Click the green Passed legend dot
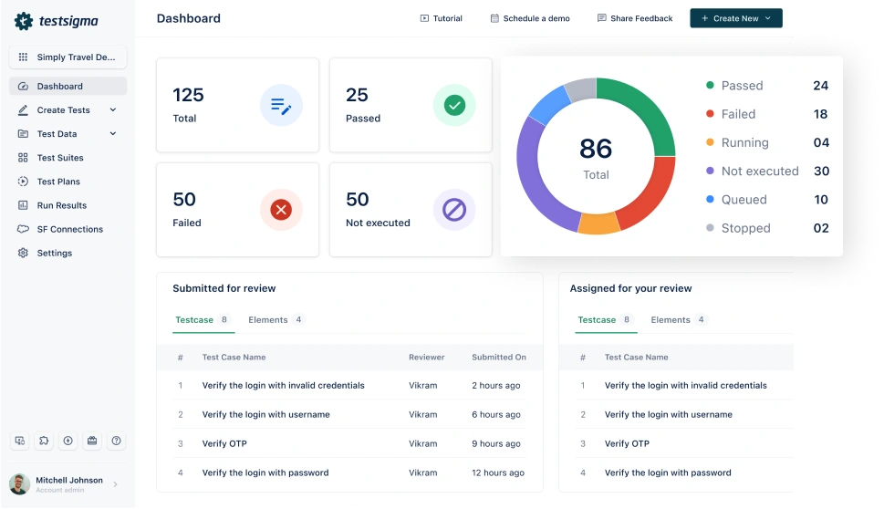The height and width of the screenshot is (509, 884). [x=710, y=86]
